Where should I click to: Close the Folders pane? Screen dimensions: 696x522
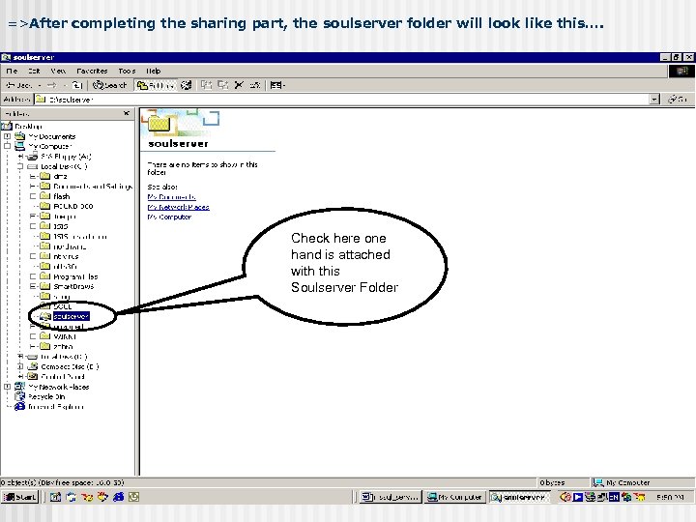coord(126,114)
